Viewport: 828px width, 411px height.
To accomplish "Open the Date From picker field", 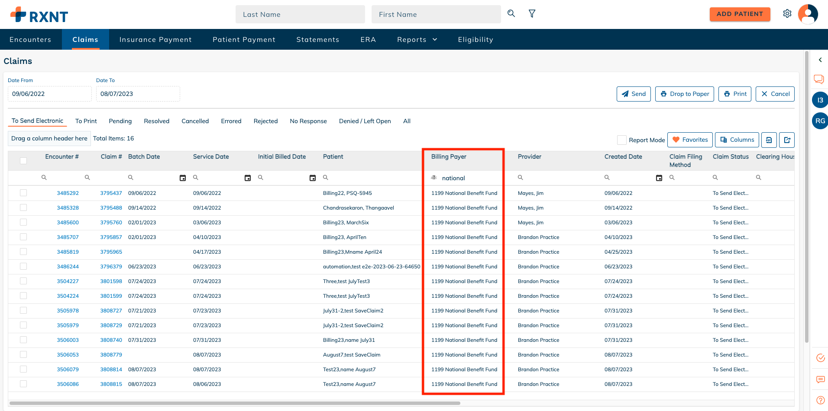I will (50, 94).
